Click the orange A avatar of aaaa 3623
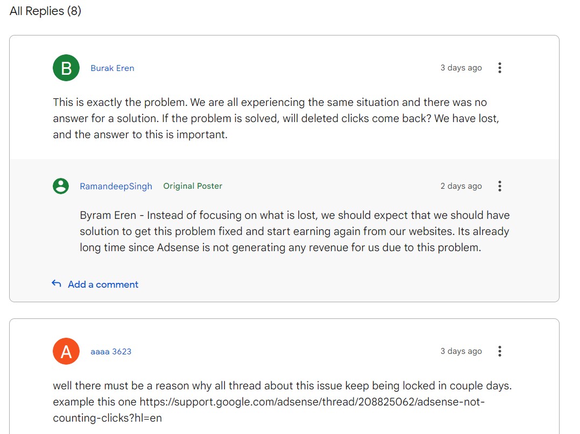Viewport: 580px width, 434px height. (x=66, y=351)
